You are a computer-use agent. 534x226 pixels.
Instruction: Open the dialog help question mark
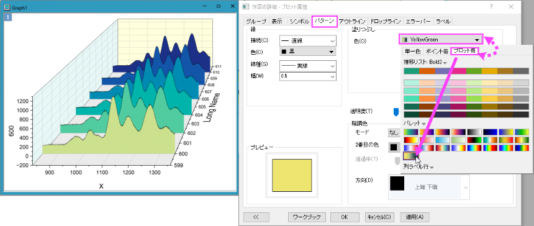point(491,6)
